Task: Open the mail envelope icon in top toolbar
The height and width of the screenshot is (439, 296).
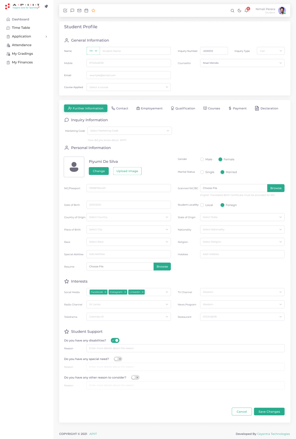Action: coord(79,11)
